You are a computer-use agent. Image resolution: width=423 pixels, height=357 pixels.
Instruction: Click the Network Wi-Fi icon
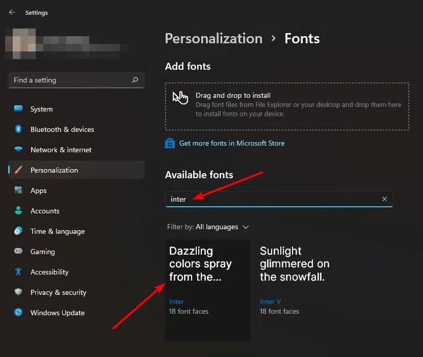coord(18,149)
